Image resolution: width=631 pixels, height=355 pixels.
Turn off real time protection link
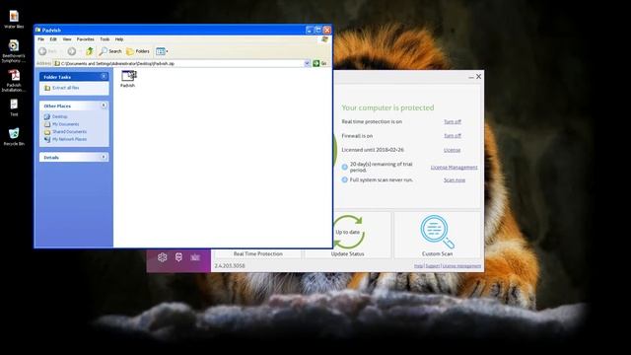point(453,121)
